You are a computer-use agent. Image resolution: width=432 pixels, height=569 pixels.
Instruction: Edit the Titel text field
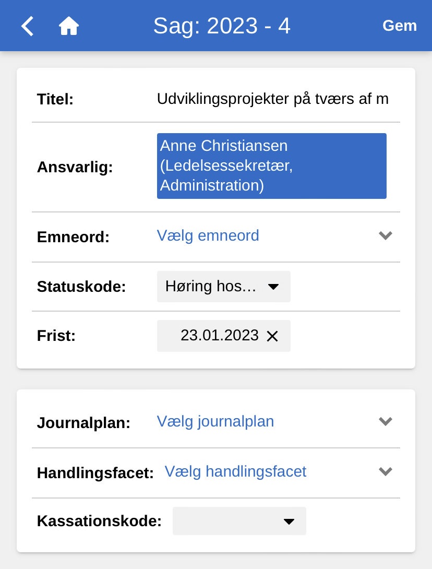point(273,99)
